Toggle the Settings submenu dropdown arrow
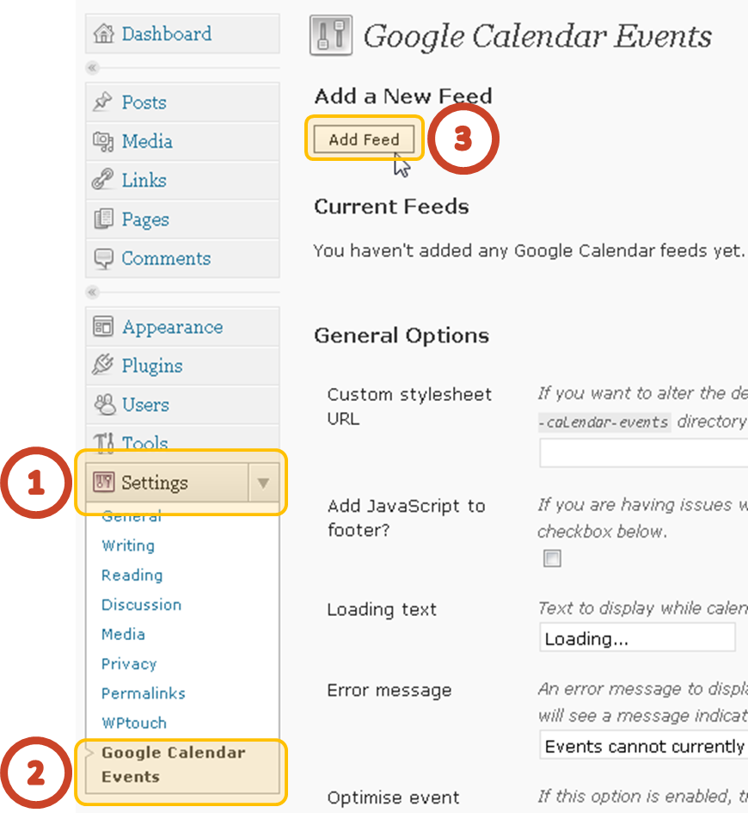The height and width of the screenshot is (813, 748). (x=263, y=483)
